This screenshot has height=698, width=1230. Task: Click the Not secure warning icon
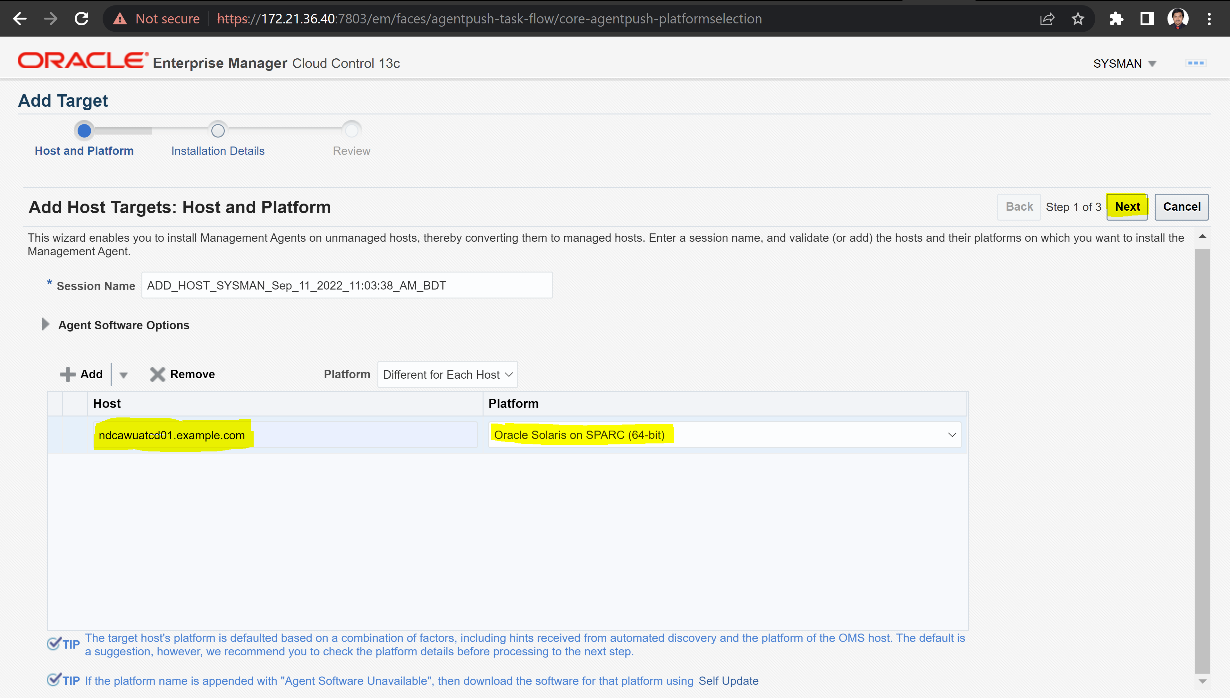coord(120,19)
